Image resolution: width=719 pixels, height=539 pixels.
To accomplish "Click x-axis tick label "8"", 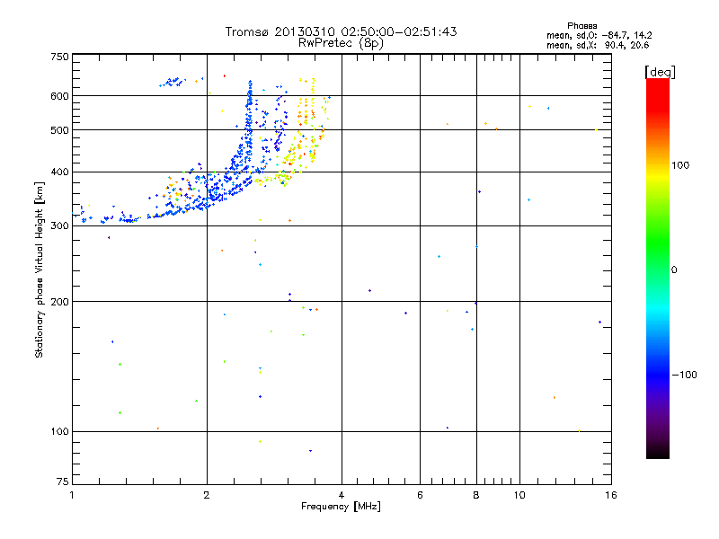I will (x=476, y=495).
